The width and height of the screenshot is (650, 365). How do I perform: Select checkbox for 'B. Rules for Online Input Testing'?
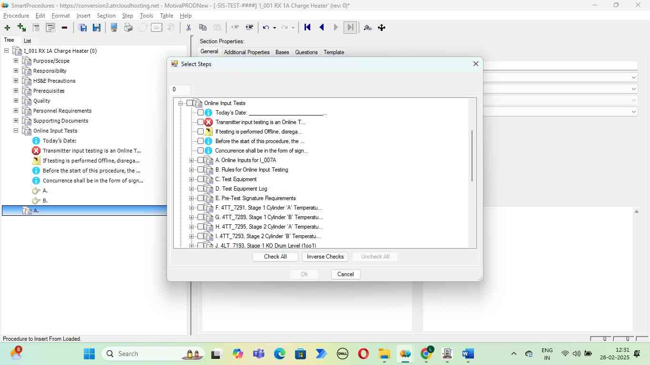point(200,170)
